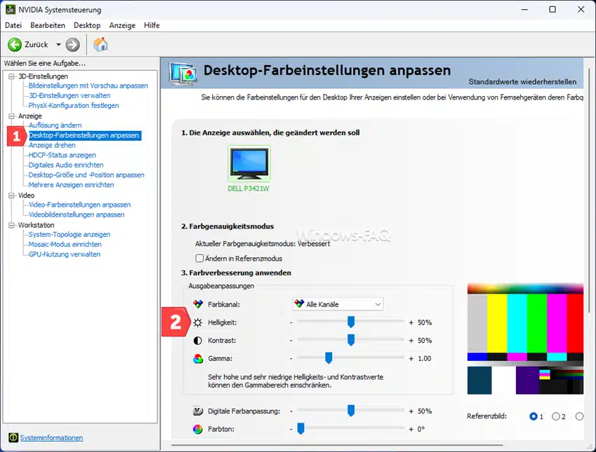The image size is (596, 452).
Task: Click the minus sign beside Kontrast slider
Action: pyautogui.click(x=291, y=341)
